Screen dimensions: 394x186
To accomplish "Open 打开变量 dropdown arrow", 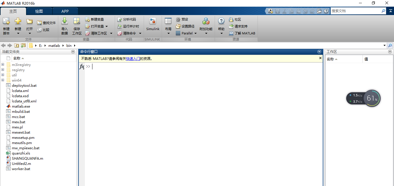I will 106,26.
